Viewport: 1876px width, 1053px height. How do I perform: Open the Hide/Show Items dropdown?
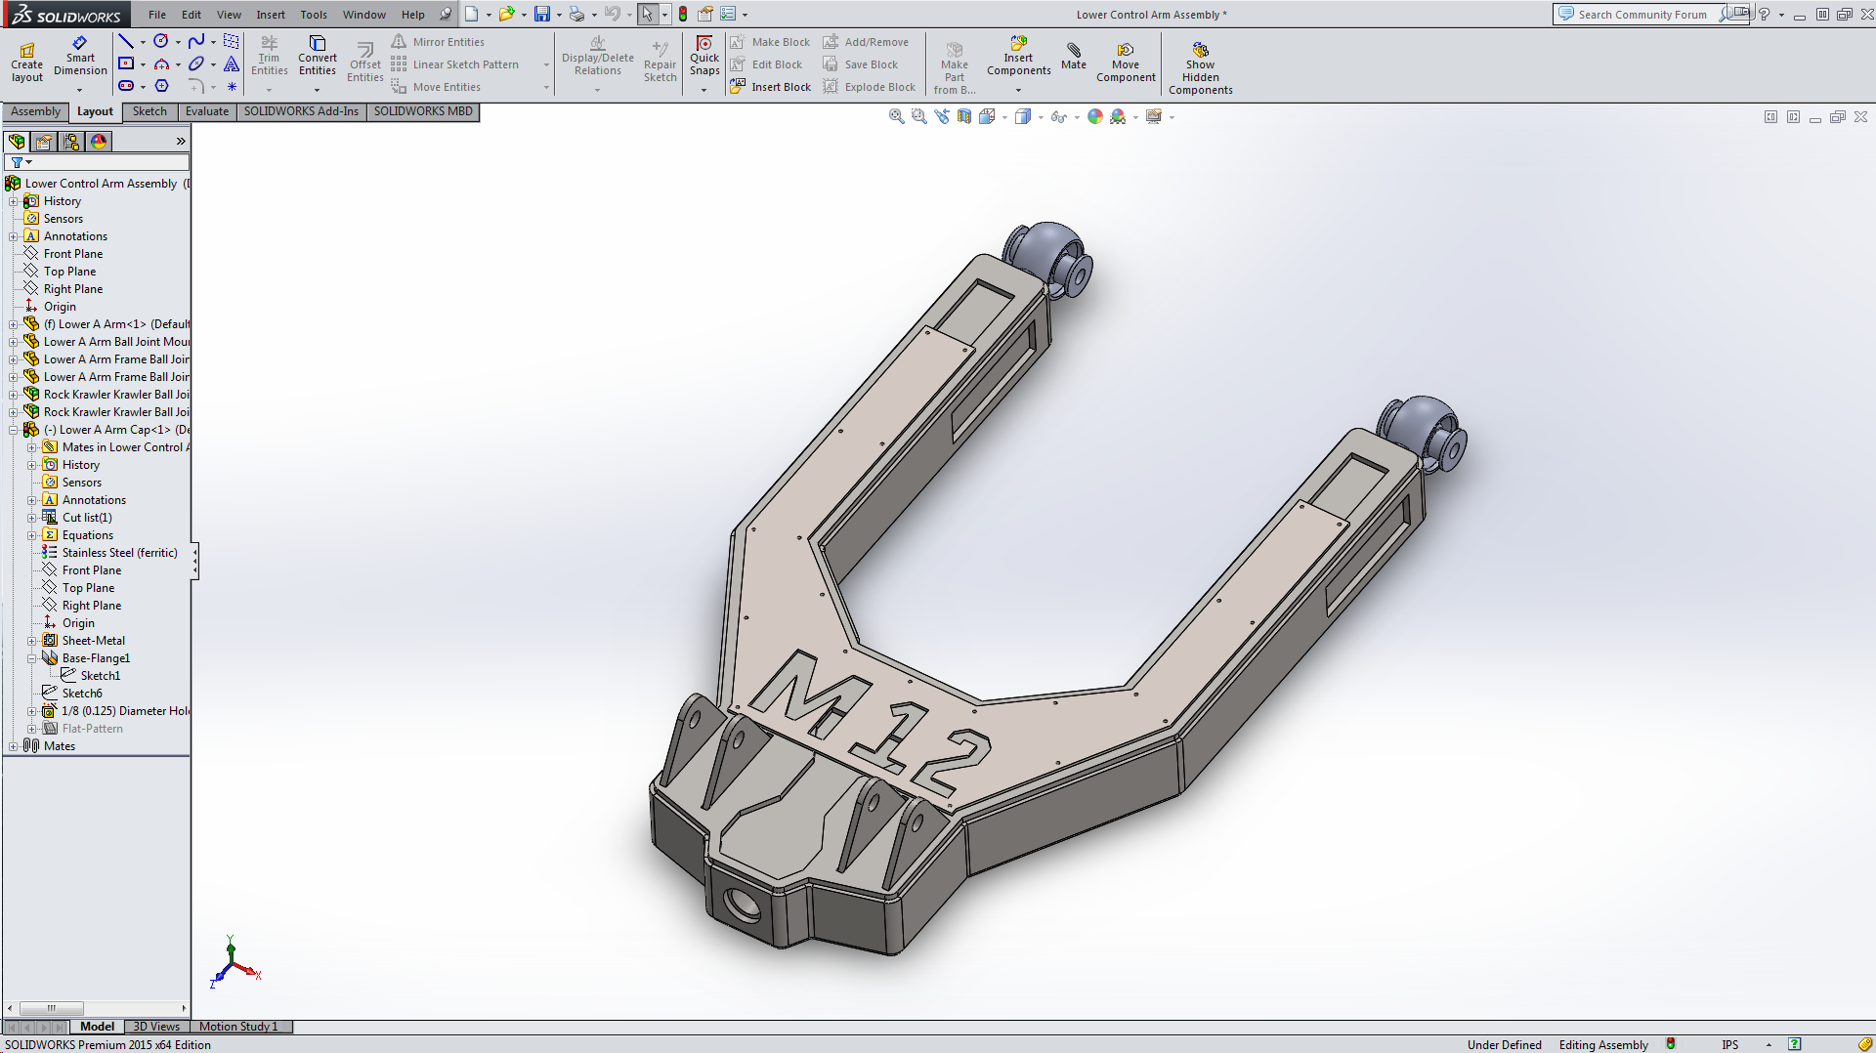tap(1077, 117)
